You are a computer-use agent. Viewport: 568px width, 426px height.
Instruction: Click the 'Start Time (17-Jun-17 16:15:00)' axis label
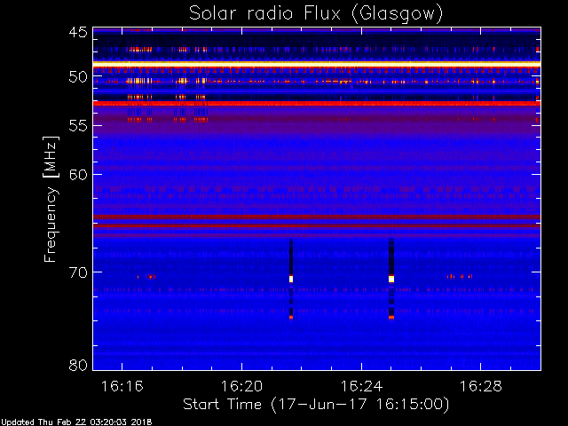point(316,405)
